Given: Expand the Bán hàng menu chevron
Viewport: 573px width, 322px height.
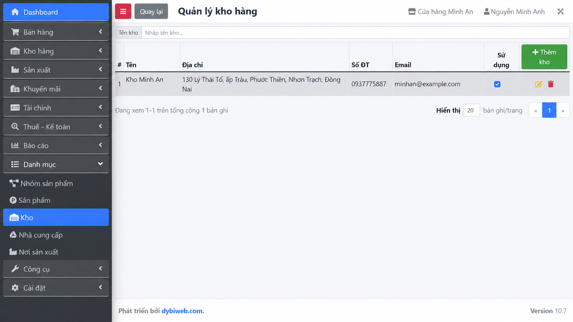Looking at the screenshot, I should point(100,31).
